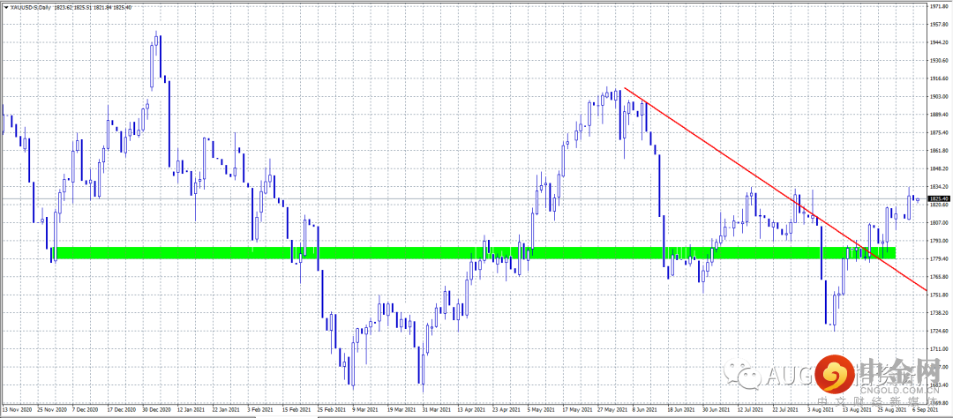Select the red descending trendline
Screen dimensions: 953x418
coord(776,190)
